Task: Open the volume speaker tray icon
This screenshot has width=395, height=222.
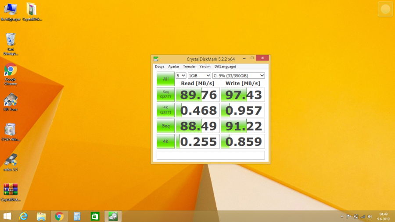Action: 370,216
